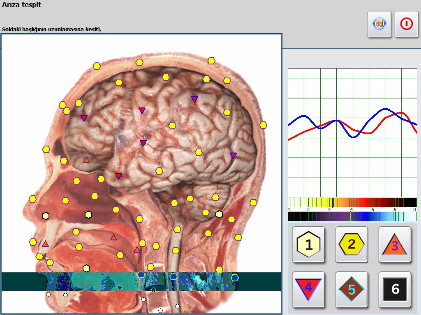Click the pause scan button with orange bars
421x315 pixels.
coord(379,24)
